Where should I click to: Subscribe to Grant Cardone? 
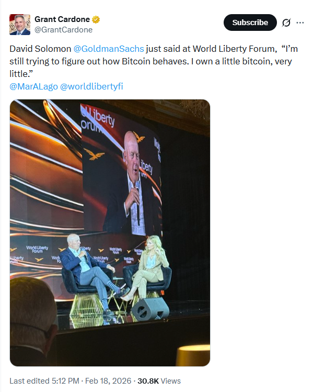point(250,23)
